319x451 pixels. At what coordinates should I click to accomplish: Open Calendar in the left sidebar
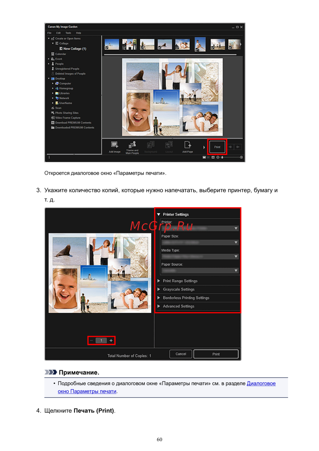pyautogui.click(x=60, y=54)
